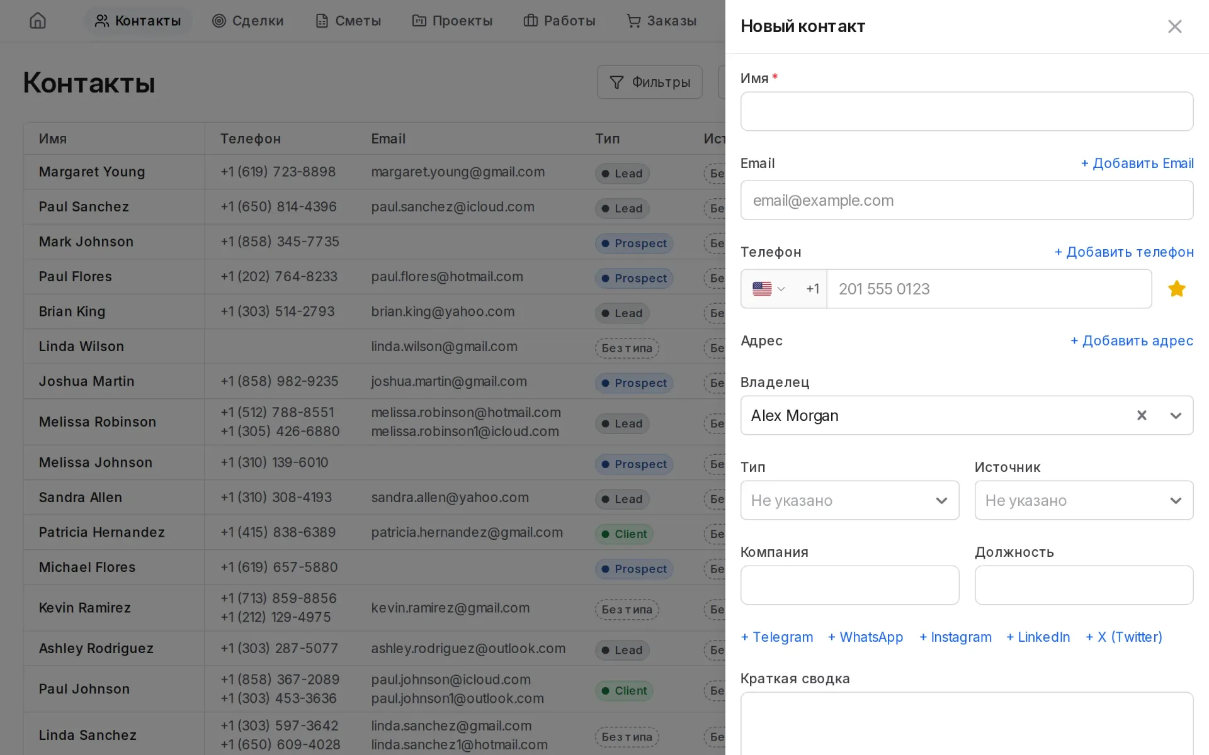
Task: Open the Источник dropdown
Action: coord(1084,500)
